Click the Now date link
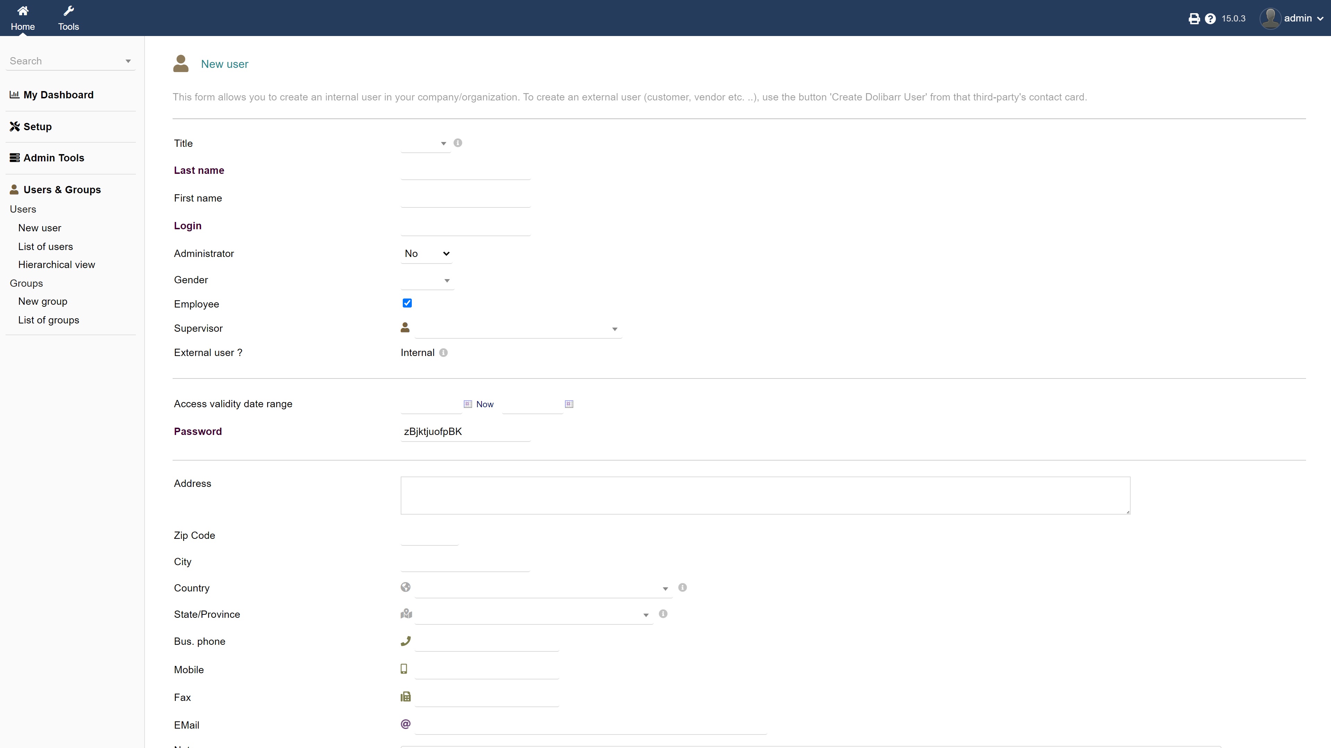1331x748 pixels. pos(485,404)
